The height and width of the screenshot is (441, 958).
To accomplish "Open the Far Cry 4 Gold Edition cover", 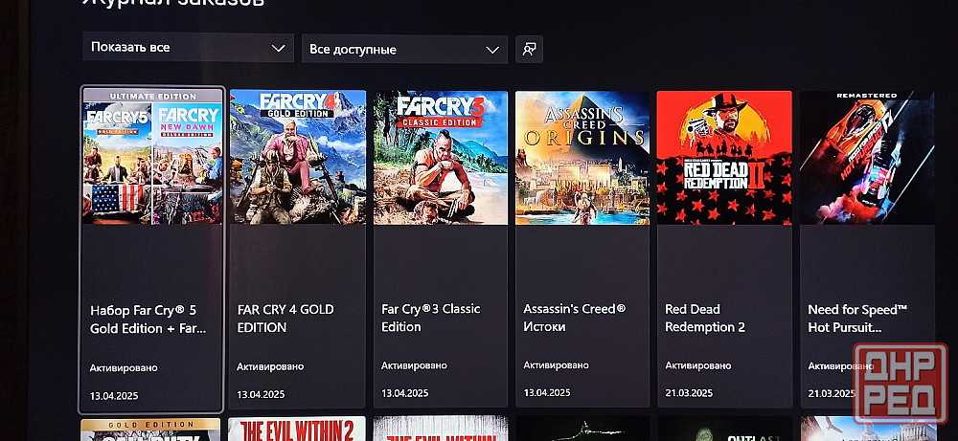I will point(298,158).
